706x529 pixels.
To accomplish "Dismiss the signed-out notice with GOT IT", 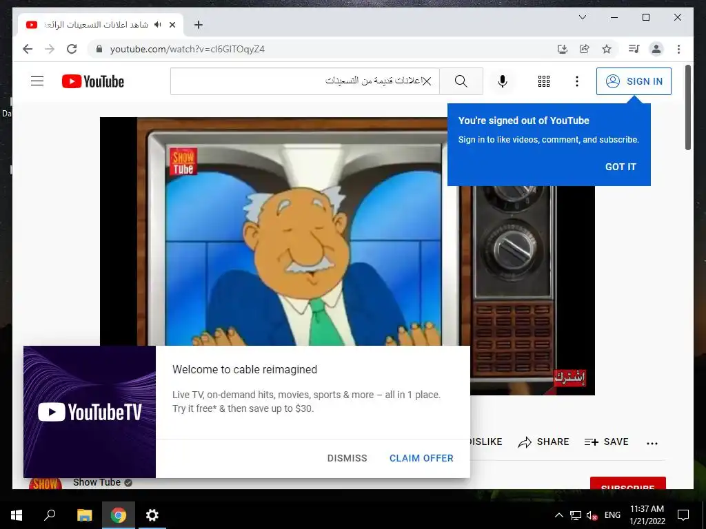I will [621, 167].
